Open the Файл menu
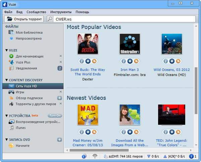This screenshot has width=201, height=162. pyautogui.click(x=8, y=12)
